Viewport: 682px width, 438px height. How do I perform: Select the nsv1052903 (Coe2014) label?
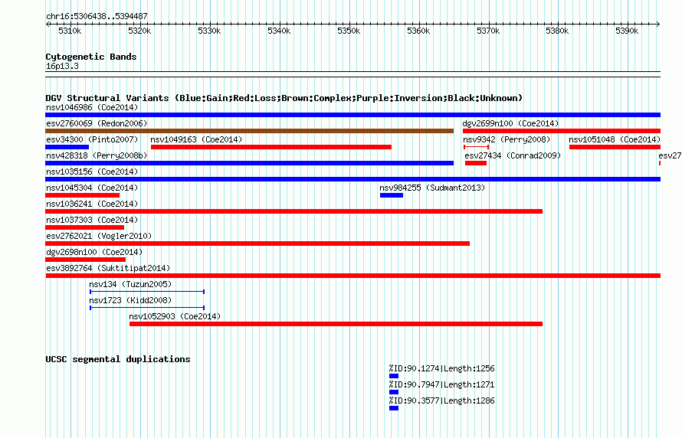point(175,316)
